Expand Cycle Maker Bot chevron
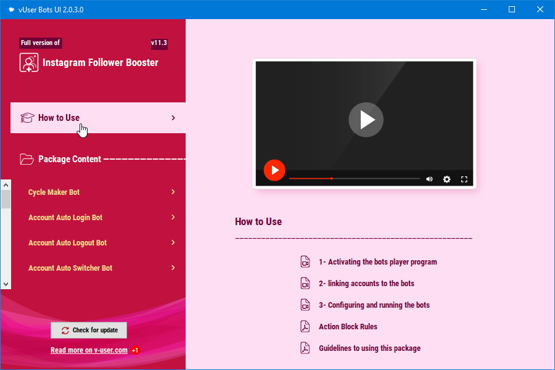 click(x=173, y=192)
